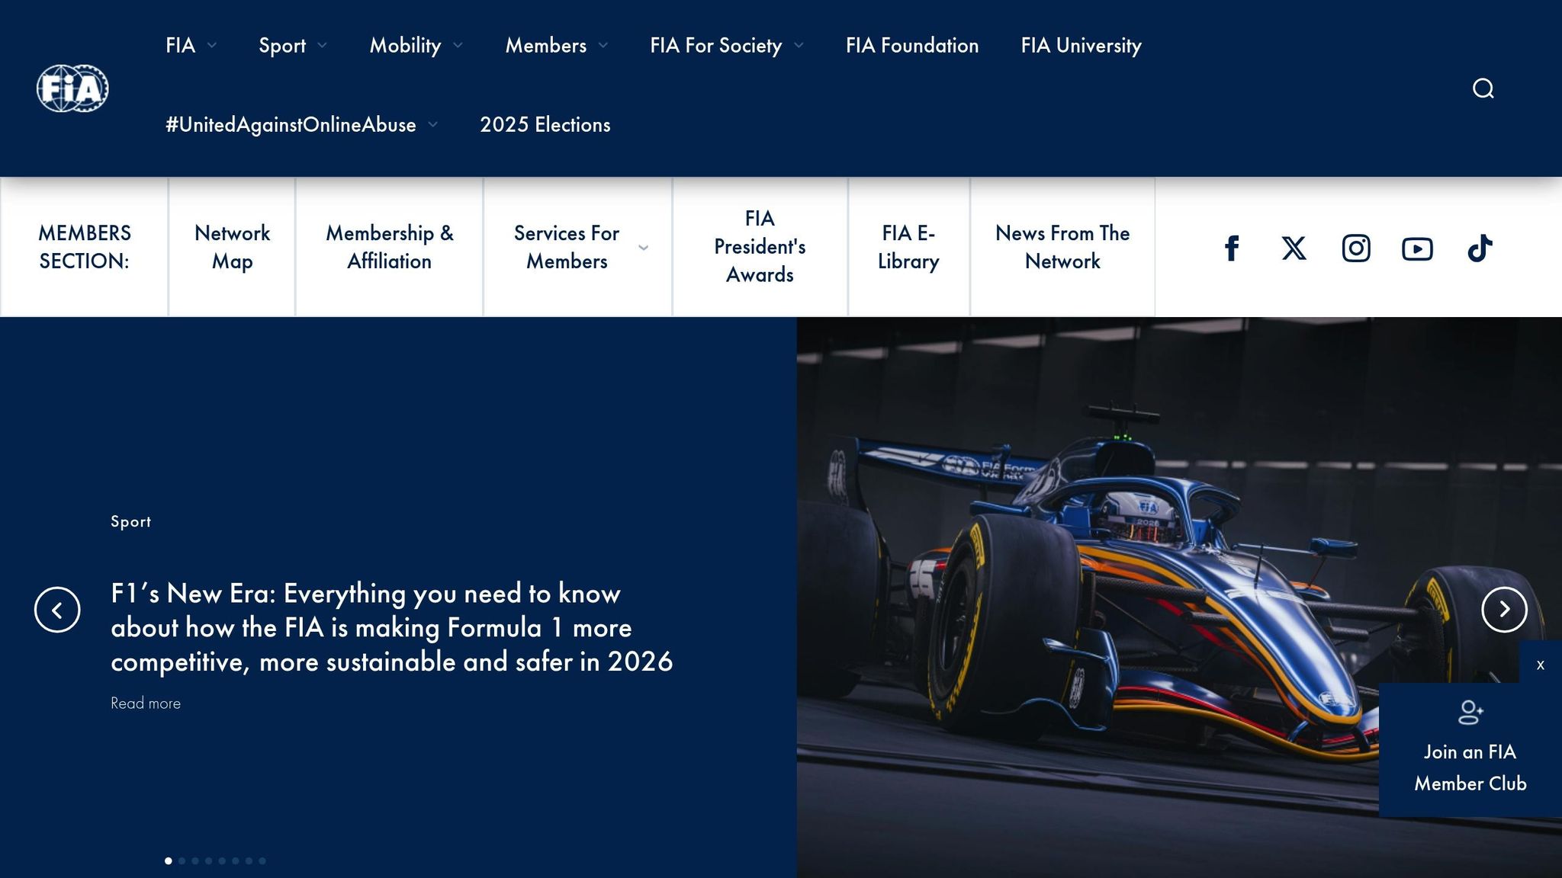Select FIA Foundation in the navigation

pyautogui.click(x=912, y=46)
